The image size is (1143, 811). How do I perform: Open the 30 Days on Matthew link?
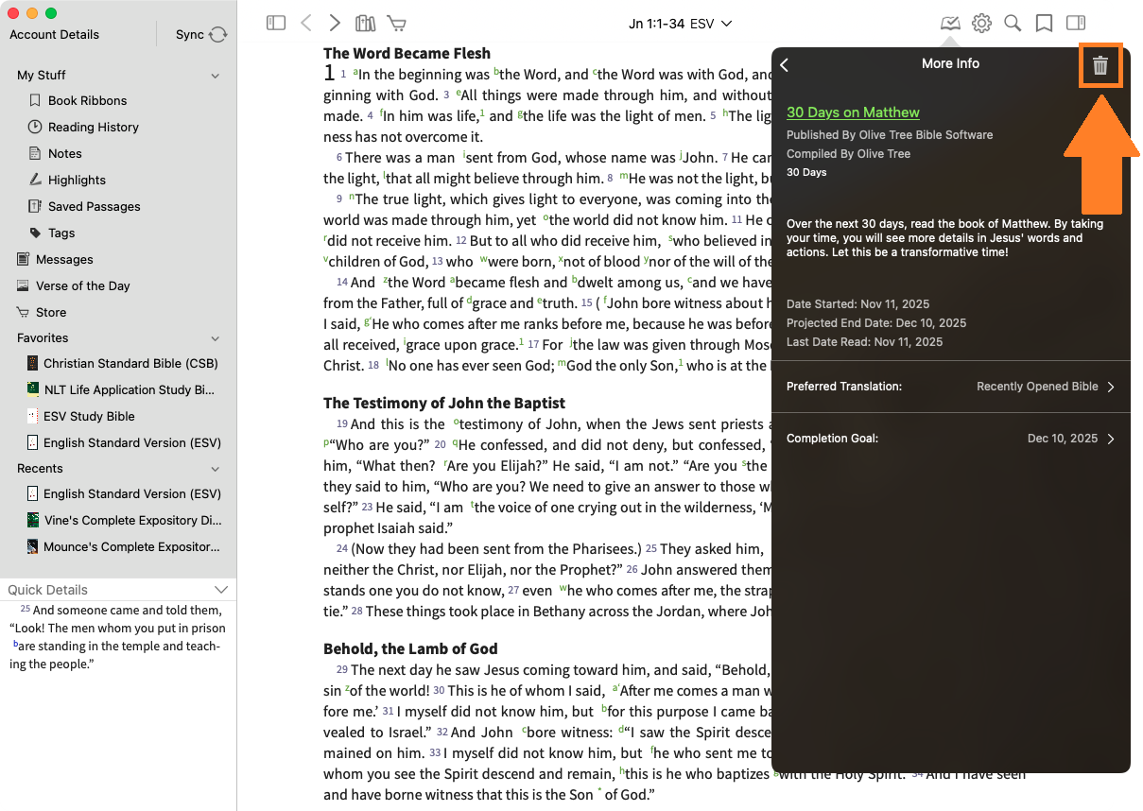853,112
